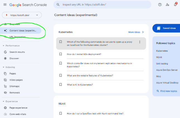Open users and settings icon
Image resolution: width=180 pixels, height=118 pixels.
[x=167, y=5]
